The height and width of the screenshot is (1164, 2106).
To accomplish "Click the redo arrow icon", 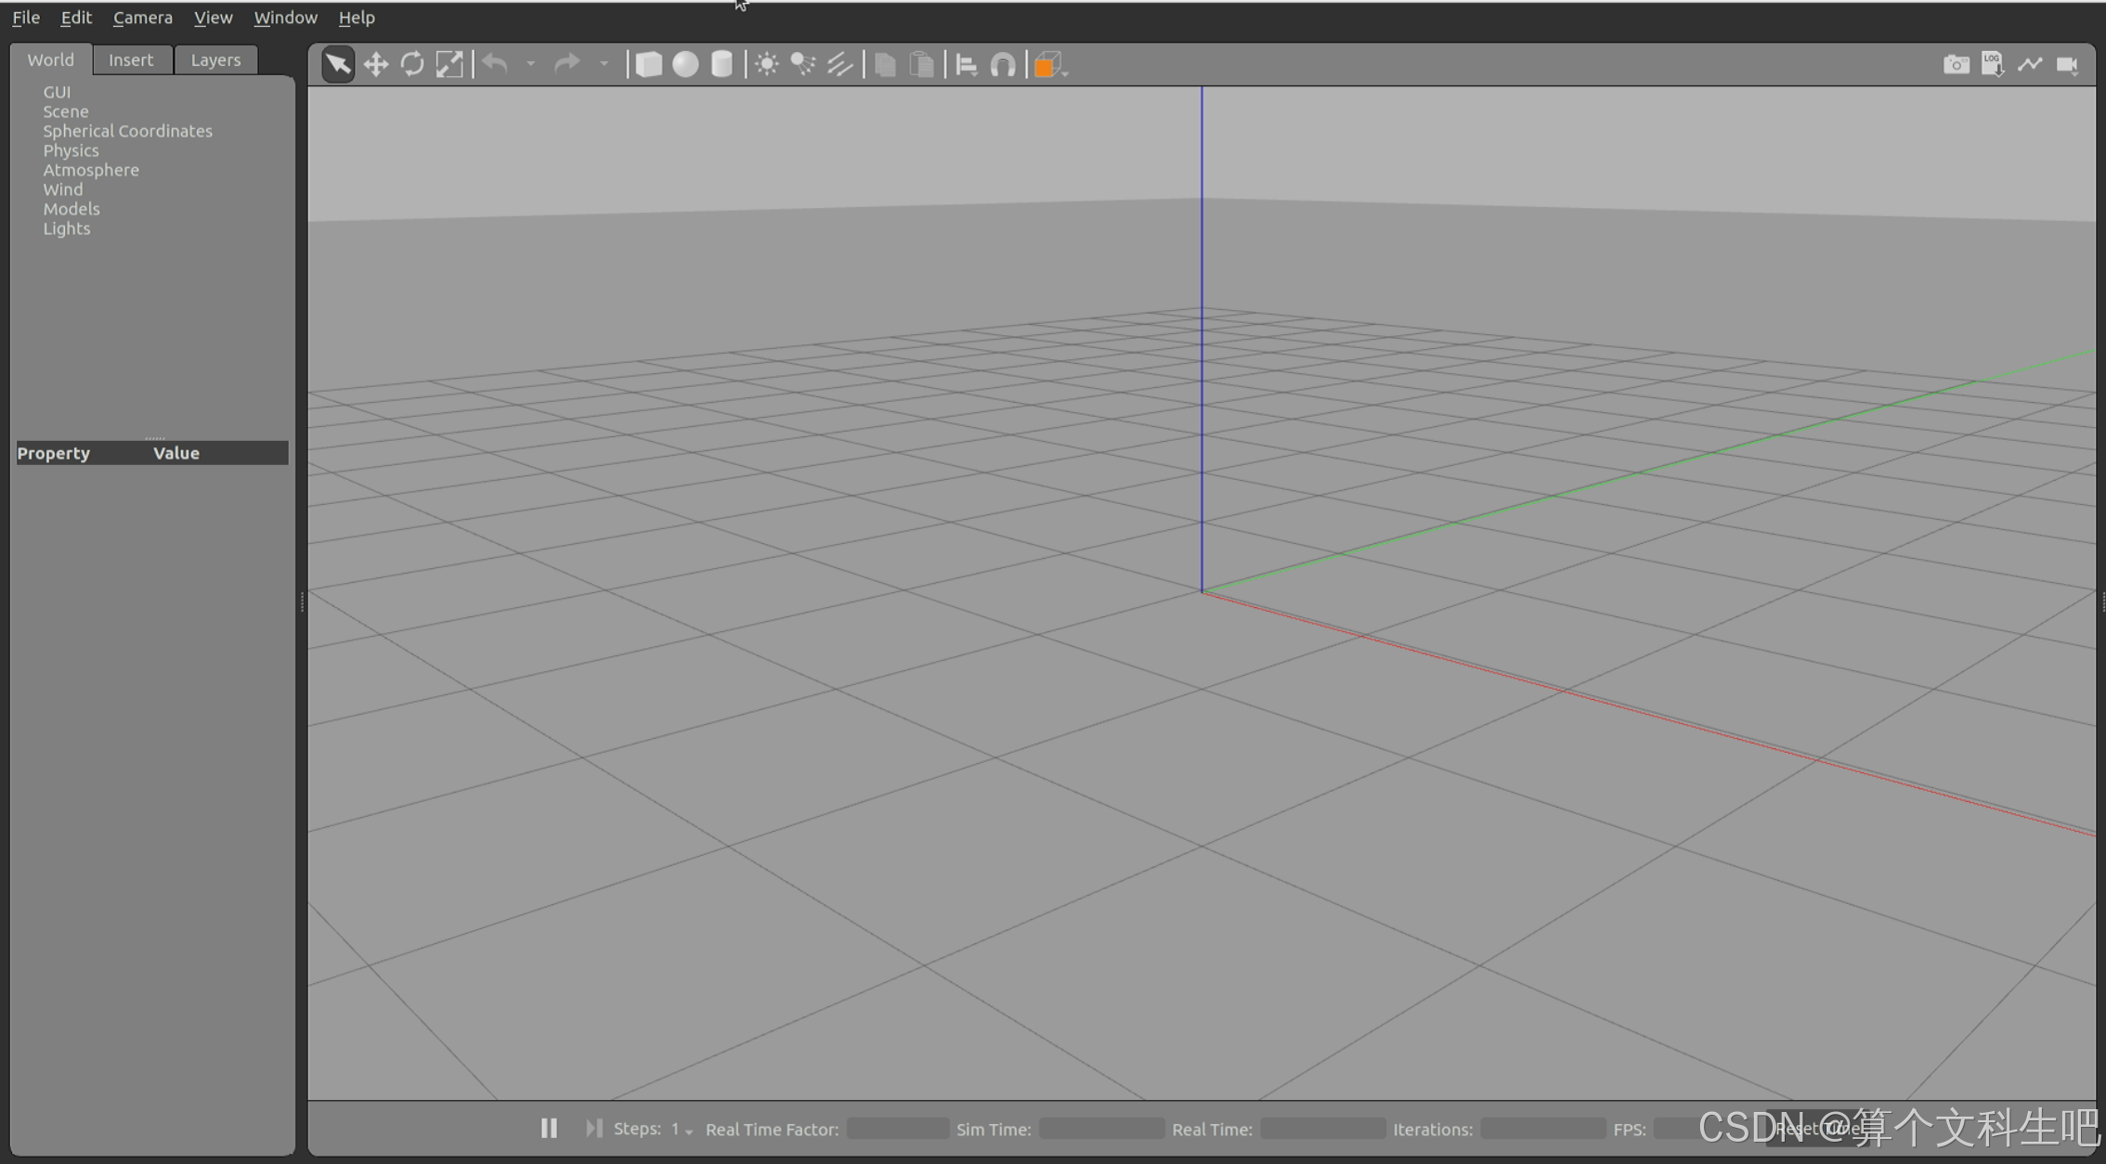I will pyautogui.click(x=566, y=64).
